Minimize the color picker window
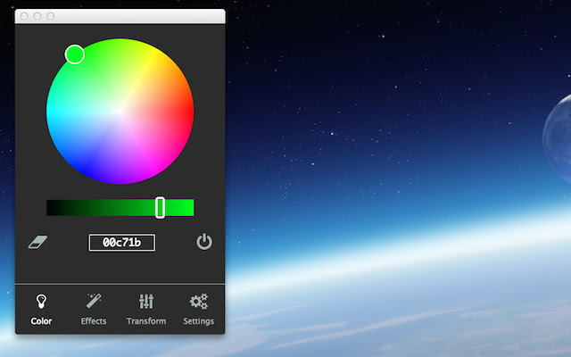The image size is (571, 357). pos(37,16)
